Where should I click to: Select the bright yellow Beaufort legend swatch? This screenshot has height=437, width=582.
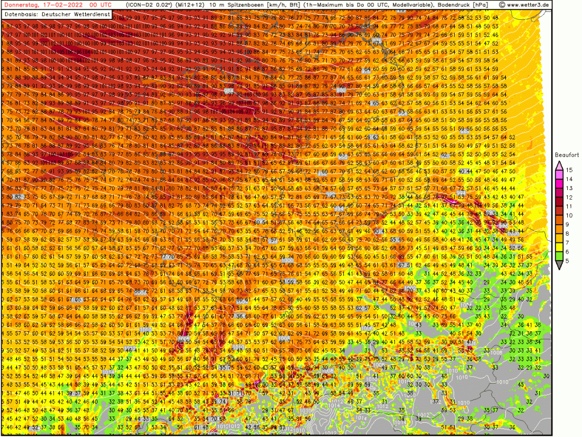pyautogui.click(x=559, y=248)
